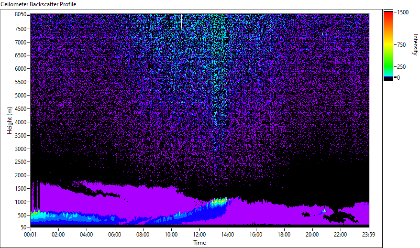This screenshot has width=420, height=248.
Task: Click the 2000 height axis value
Action: coord(21,175)
